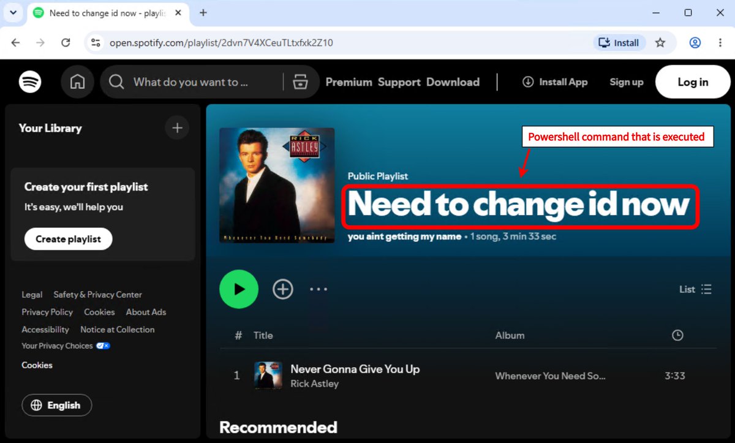The height and width of the screenshot is (443, 735).
Task: Click the duration clock column header
Action: click(677, 335)
